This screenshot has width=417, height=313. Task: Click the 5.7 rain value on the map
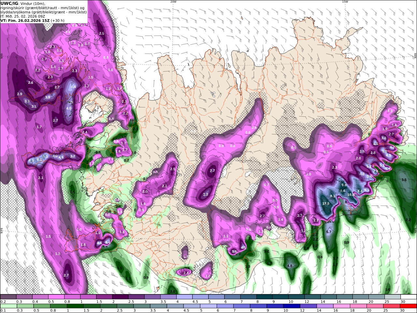[x=329, y=232]
